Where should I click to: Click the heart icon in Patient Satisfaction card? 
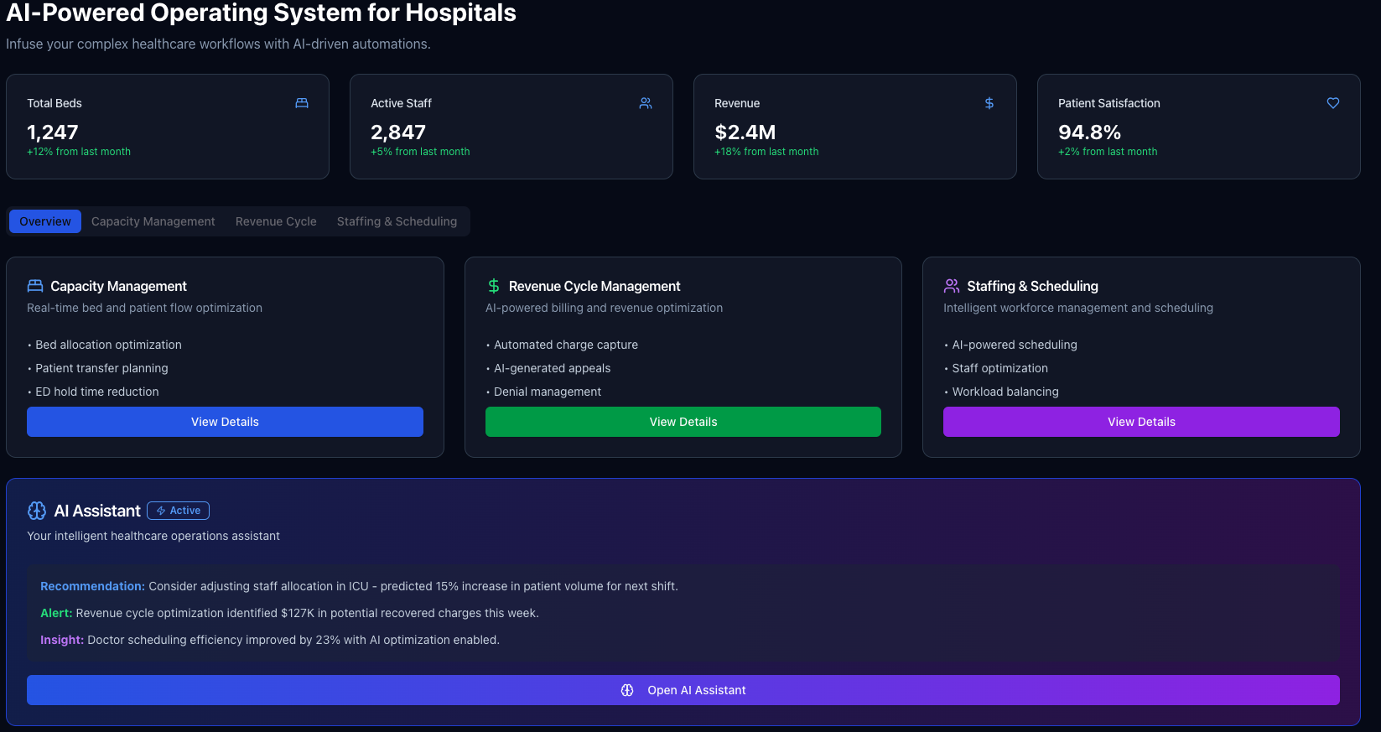pyautogui.click(x=1333, y=103)
